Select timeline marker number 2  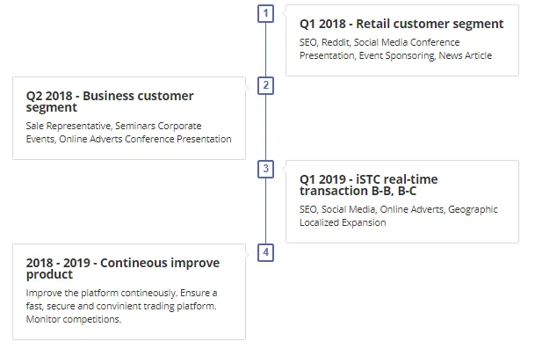coord(265,85)
